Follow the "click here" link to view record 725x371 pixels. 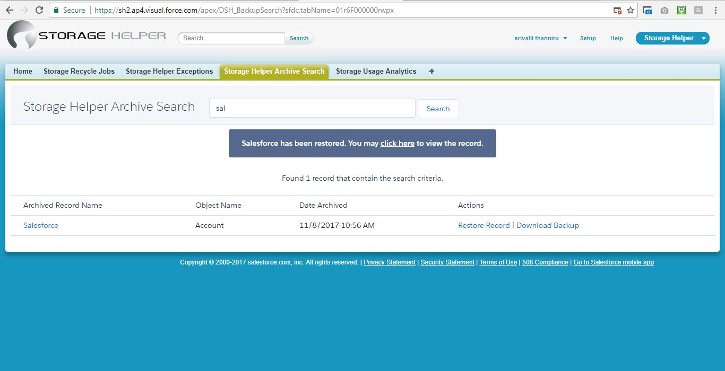(398, 143)
